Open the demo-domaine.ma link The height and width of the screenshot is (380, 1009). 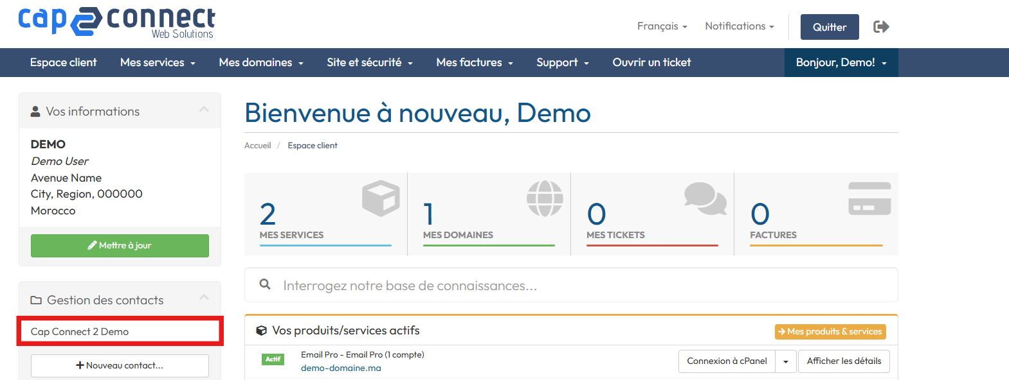(341, 368)
